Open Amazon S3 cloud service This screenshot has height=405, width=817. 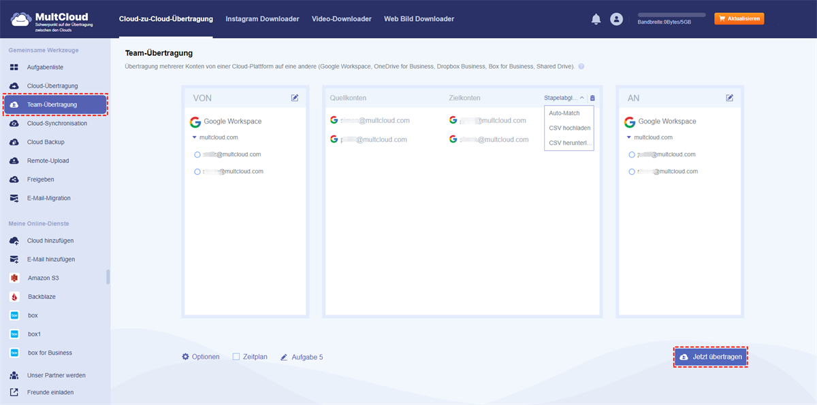coord(43,278)
